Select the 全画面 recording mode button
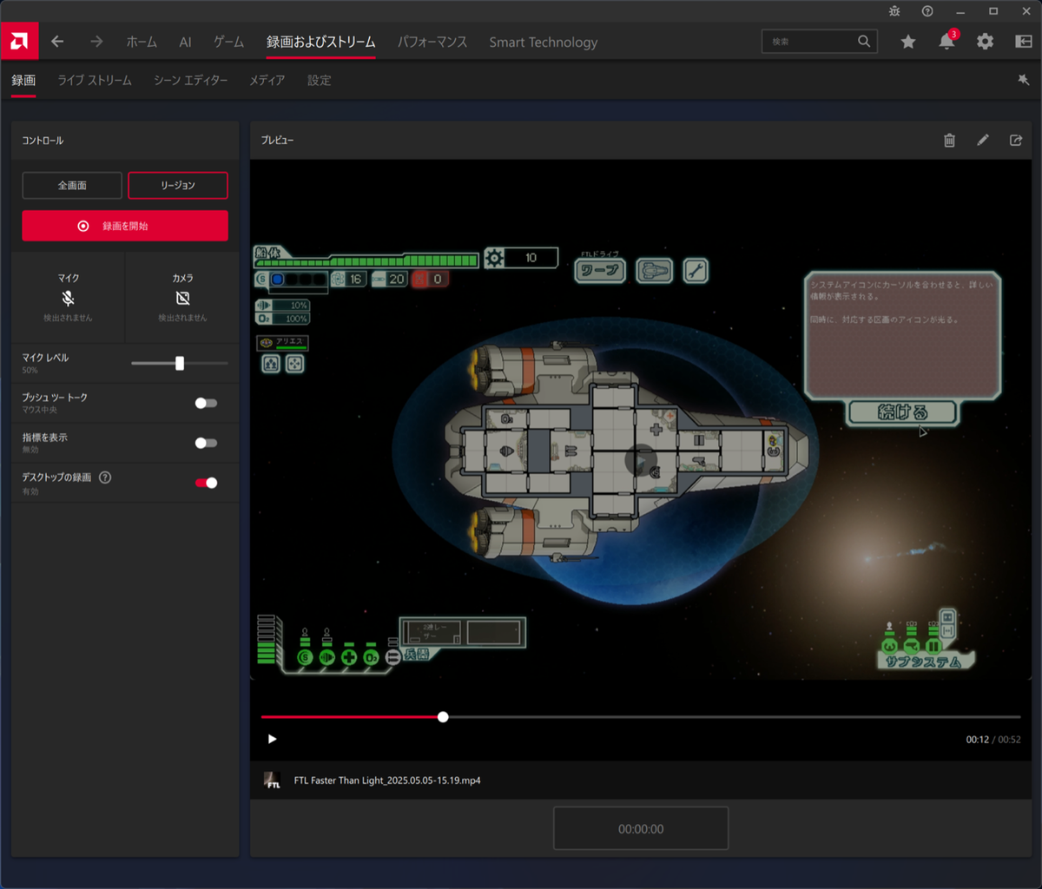Screen dimensions: 1042x889 pos(72,185)
